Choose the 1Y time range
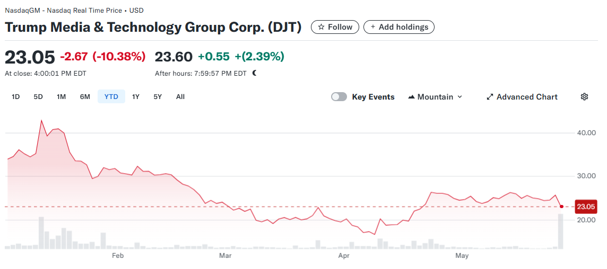 point(135,96)
